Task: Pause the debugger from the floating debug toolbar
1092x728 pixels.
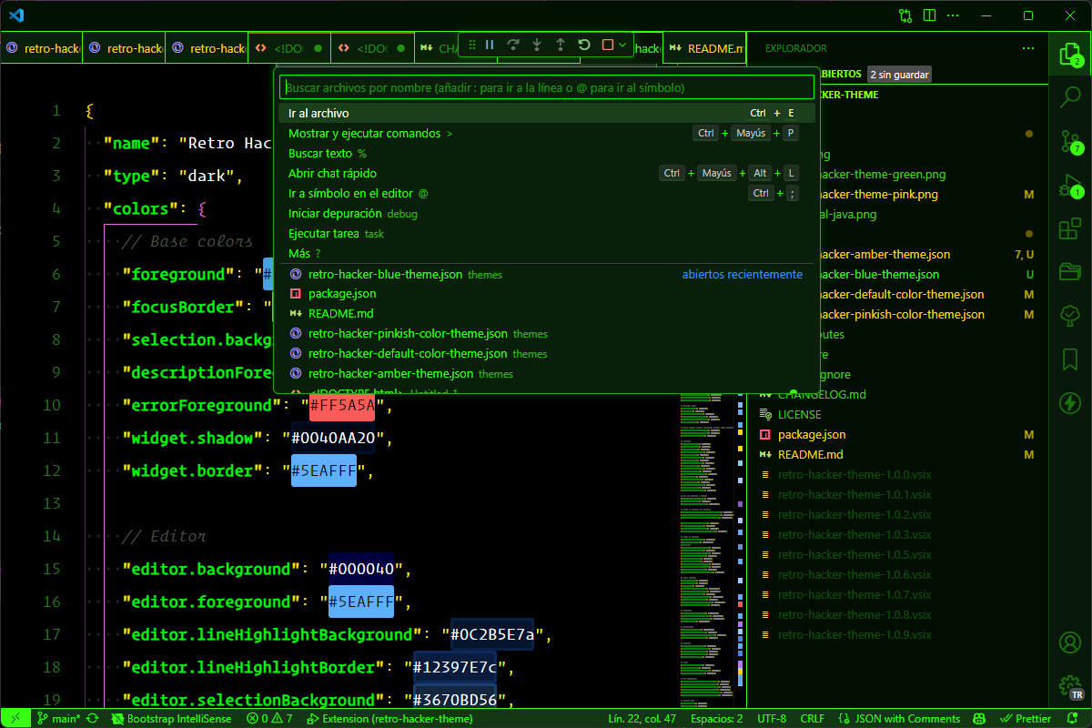Action: click(489, 44)
